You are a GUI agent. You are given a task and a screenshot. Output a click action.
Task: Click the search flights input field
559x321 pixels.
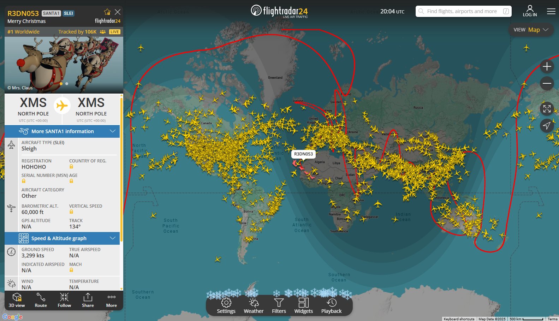pyautogui.click(x=462, y=11)
